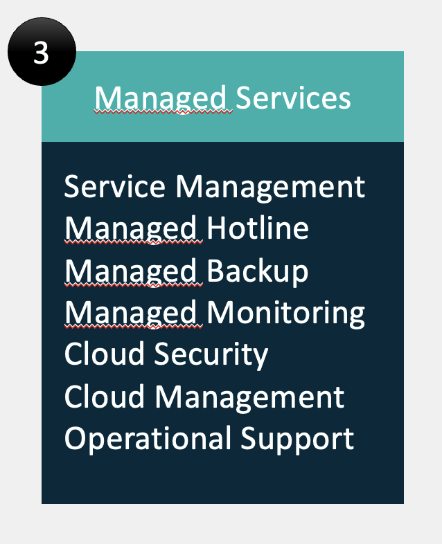
Task: Click the word "Monitoring" in the list
Action: [x=285, y=314]
